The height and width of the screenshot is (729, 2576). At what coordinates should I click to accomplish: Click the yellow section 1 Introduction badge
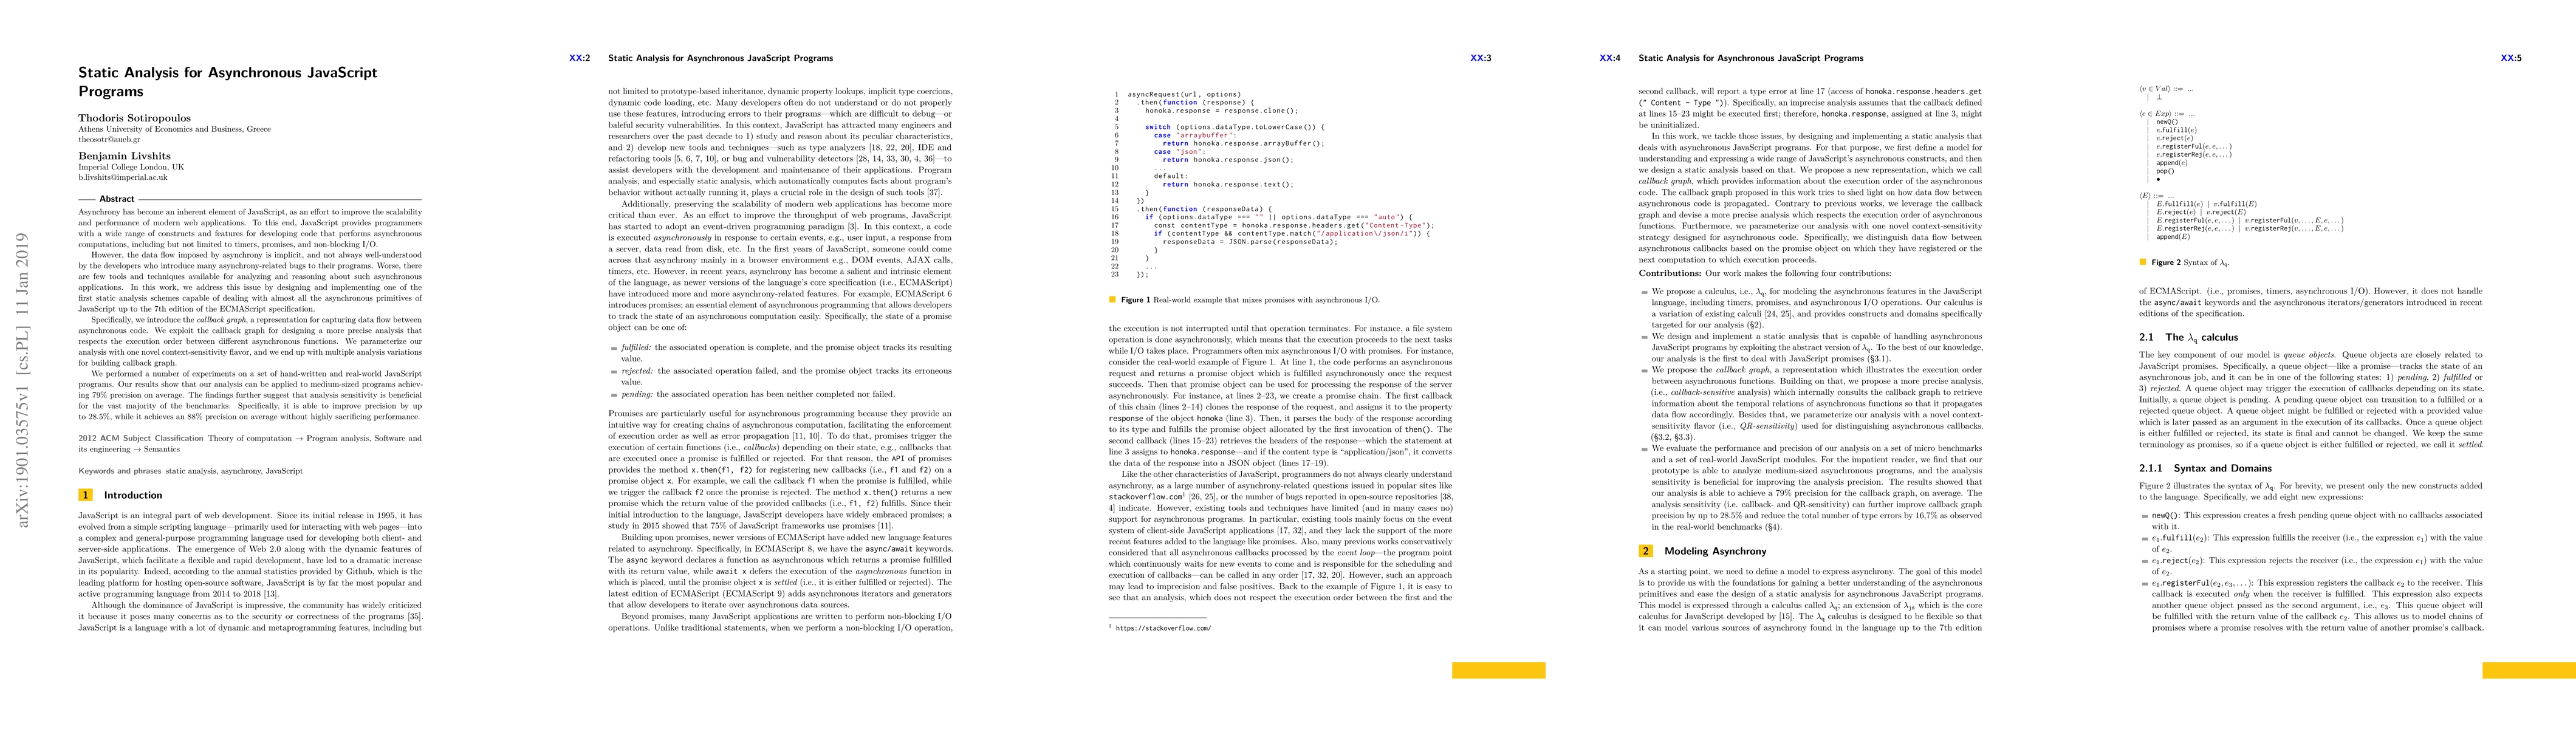click(86, 495)
